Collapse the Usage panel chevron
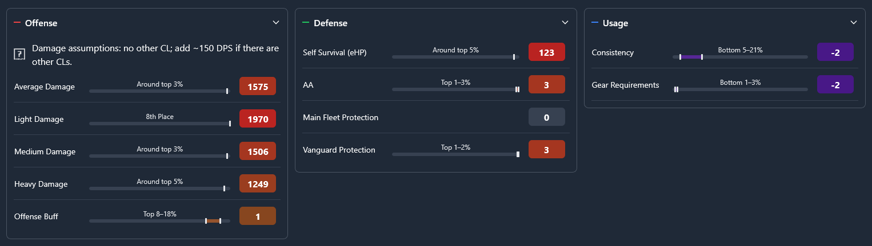The width and height of the screenshot is (872, 246). (x=854, y=23)
